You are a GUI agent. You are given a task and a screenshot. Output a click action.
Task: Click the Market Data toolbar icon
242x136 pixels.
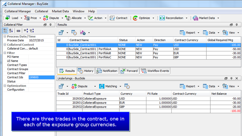point(196,18)
